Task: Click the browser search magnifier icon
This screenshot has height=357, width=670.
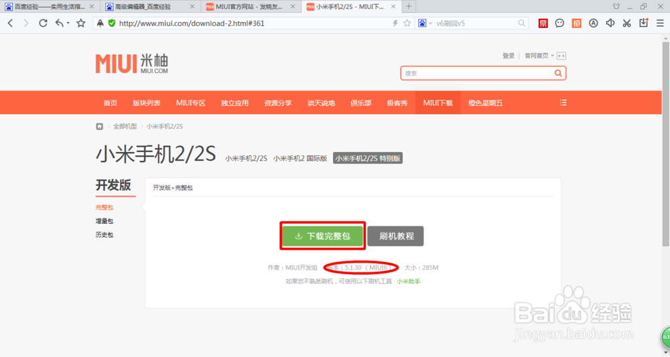Action: pyautogui.click(x=522, y=23)
